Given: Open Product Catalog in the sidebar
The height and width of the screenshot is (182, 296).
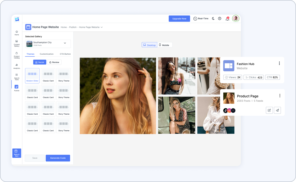Looking at the screenshot, I should (17, 55).
